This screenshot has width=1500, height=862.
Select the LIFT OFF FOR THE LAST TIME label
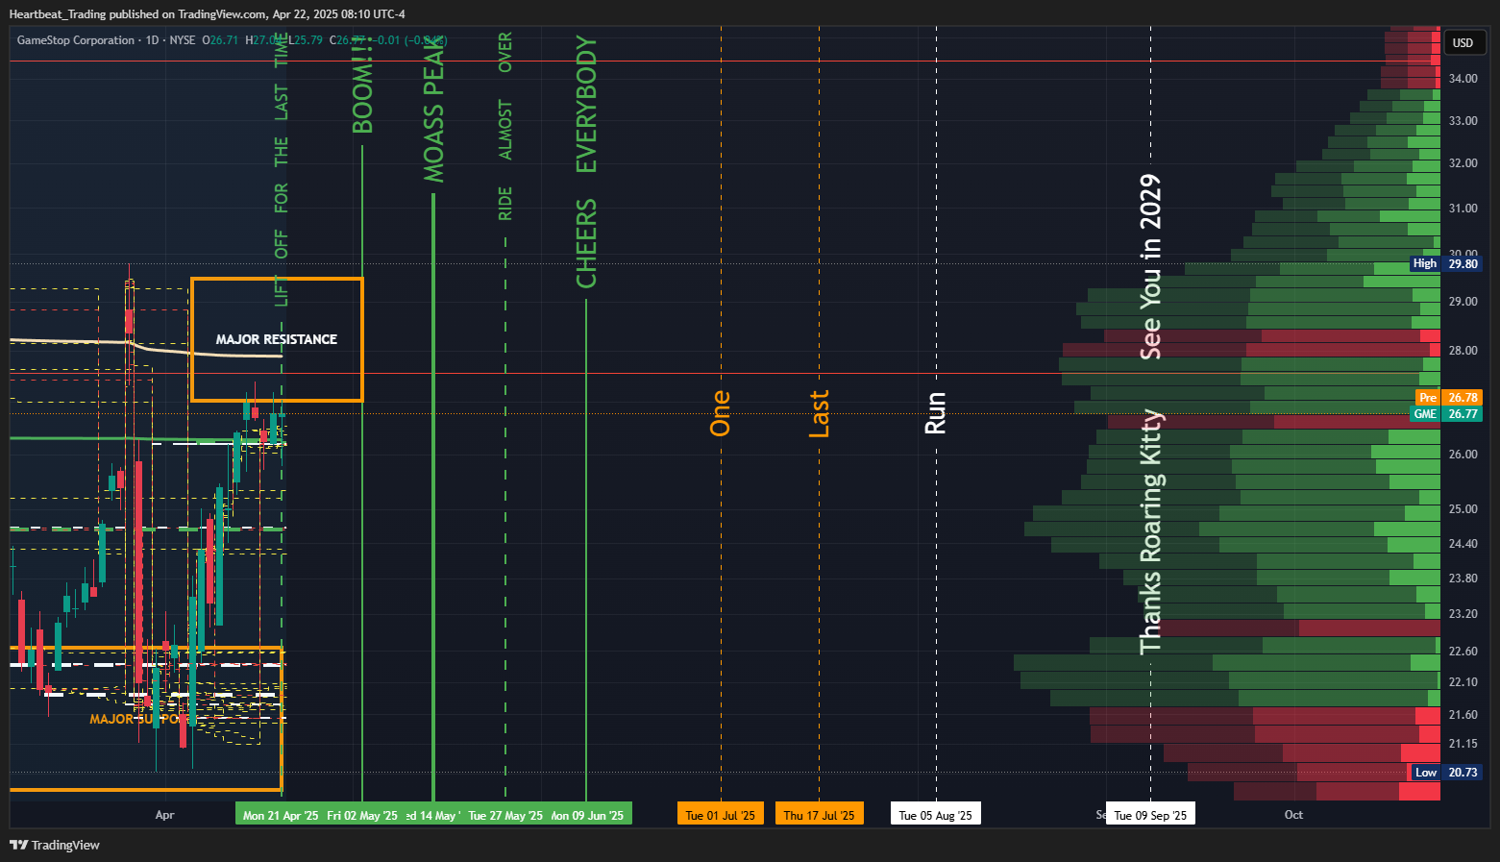(282, 169)
